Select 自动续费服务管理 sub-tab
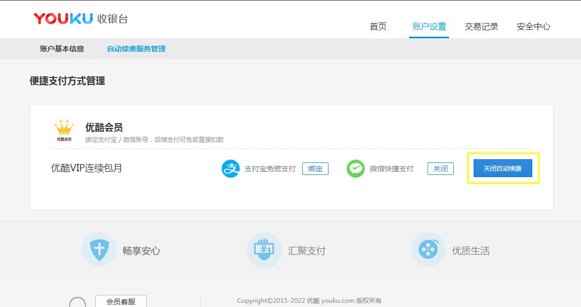 tap(136, 49)
